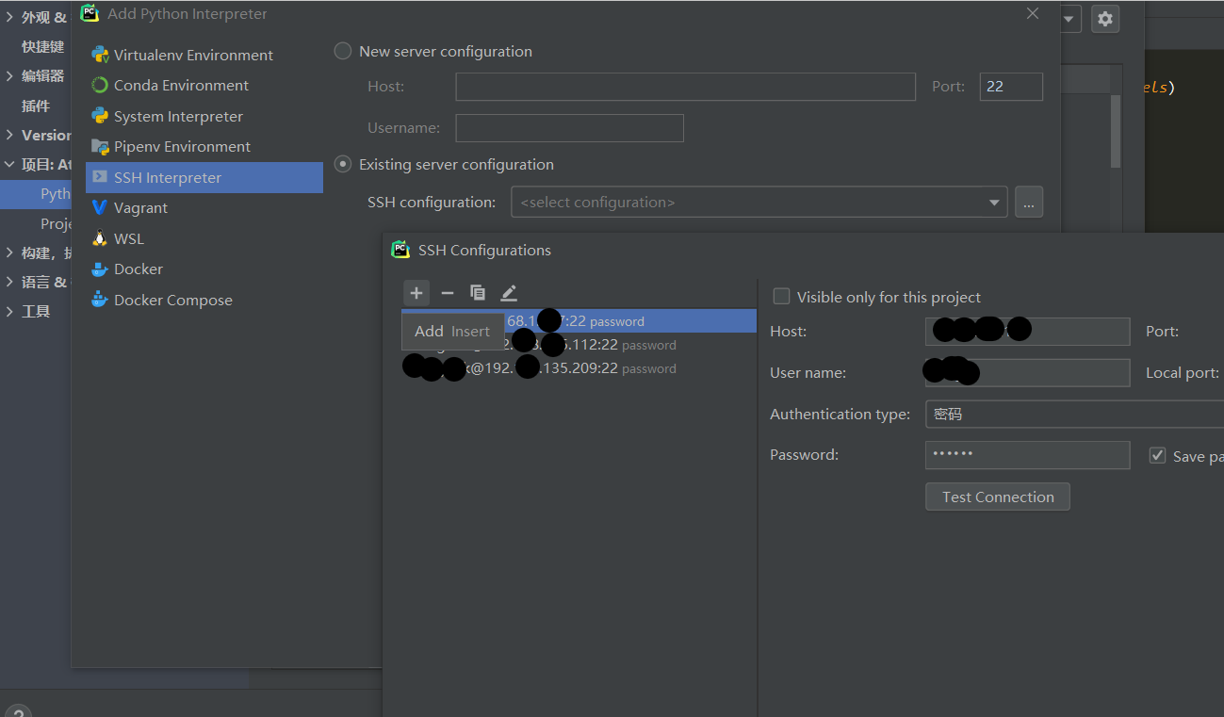Click the Docker whale icon

tap(100, 269)
